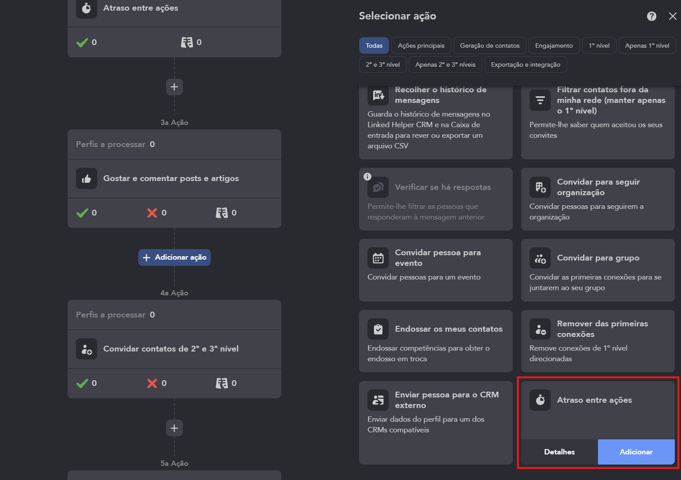Click the blue Adicionar ação button
The height and width of the screenshot is (480, 681).
(174, 257)
